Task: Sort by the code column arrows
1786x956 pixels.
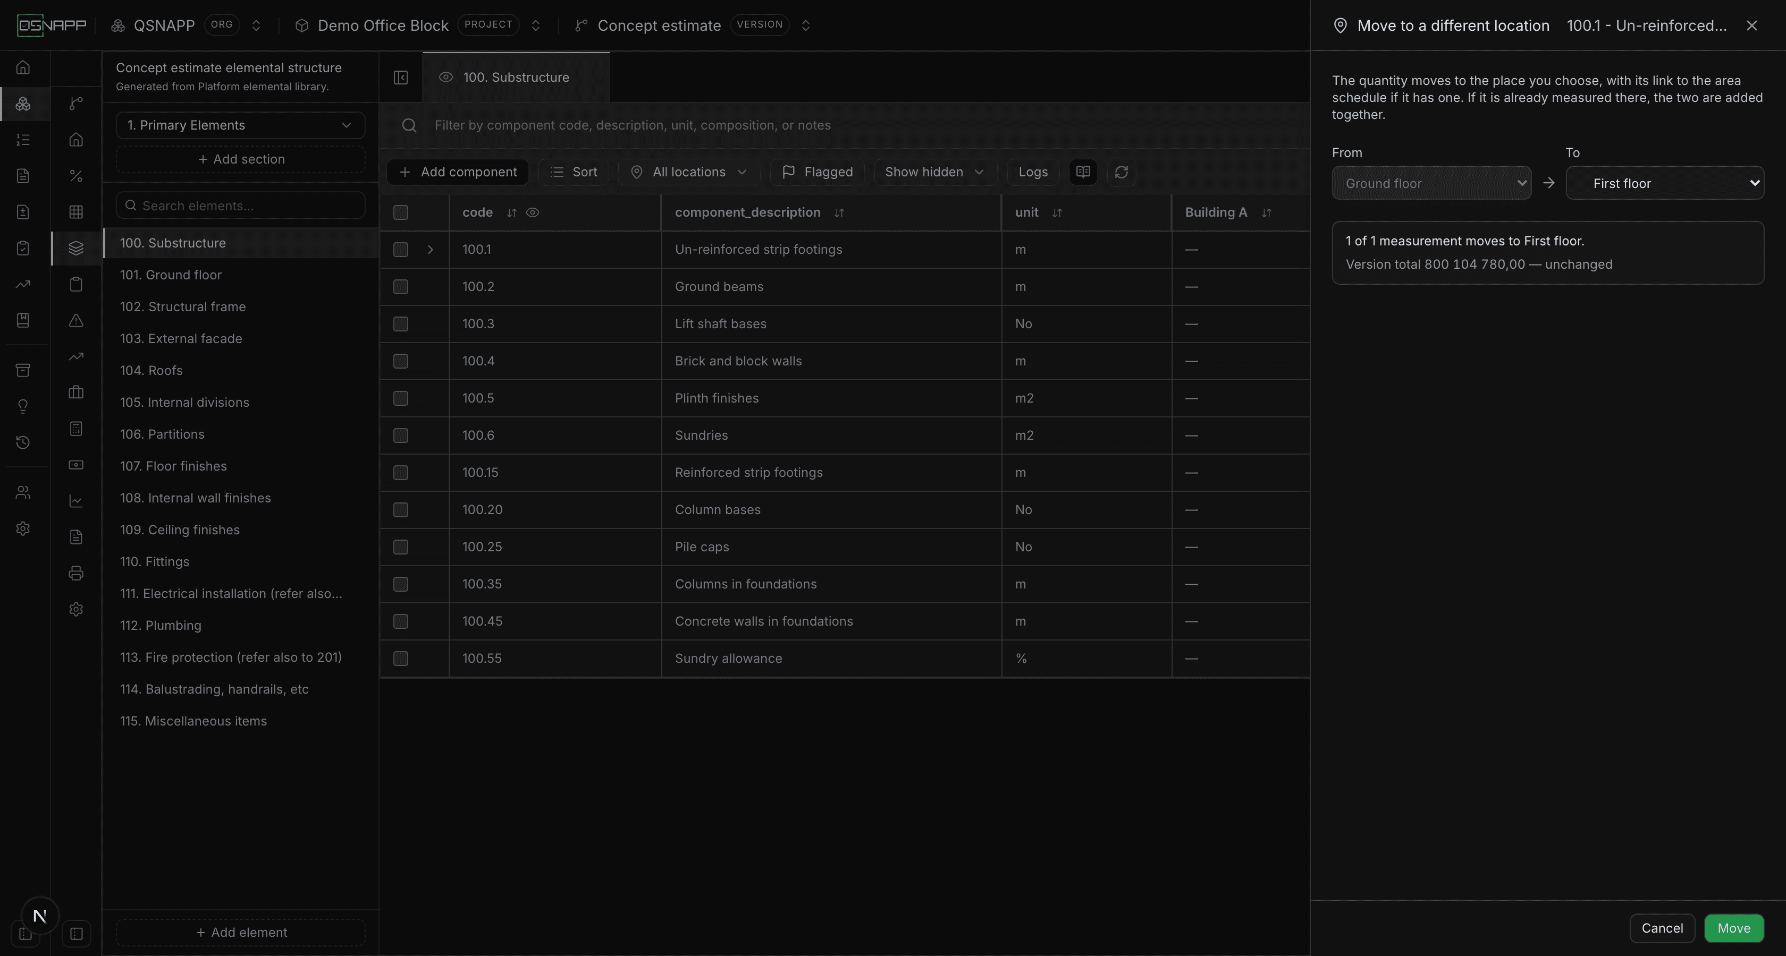Action: point(512,212)
